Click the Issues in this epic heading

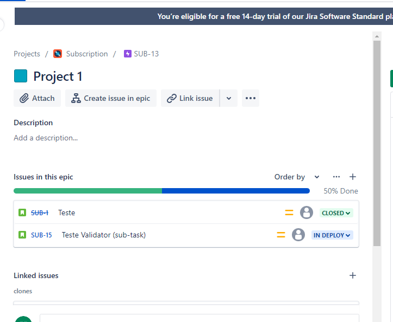(43, 177)
